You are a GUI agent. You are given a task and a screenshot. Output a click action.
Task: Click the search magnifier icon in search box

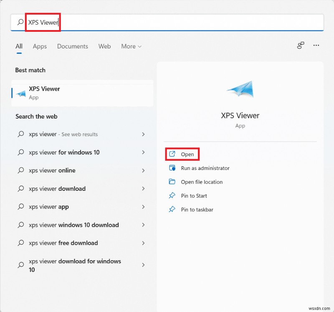click(20, 22)
